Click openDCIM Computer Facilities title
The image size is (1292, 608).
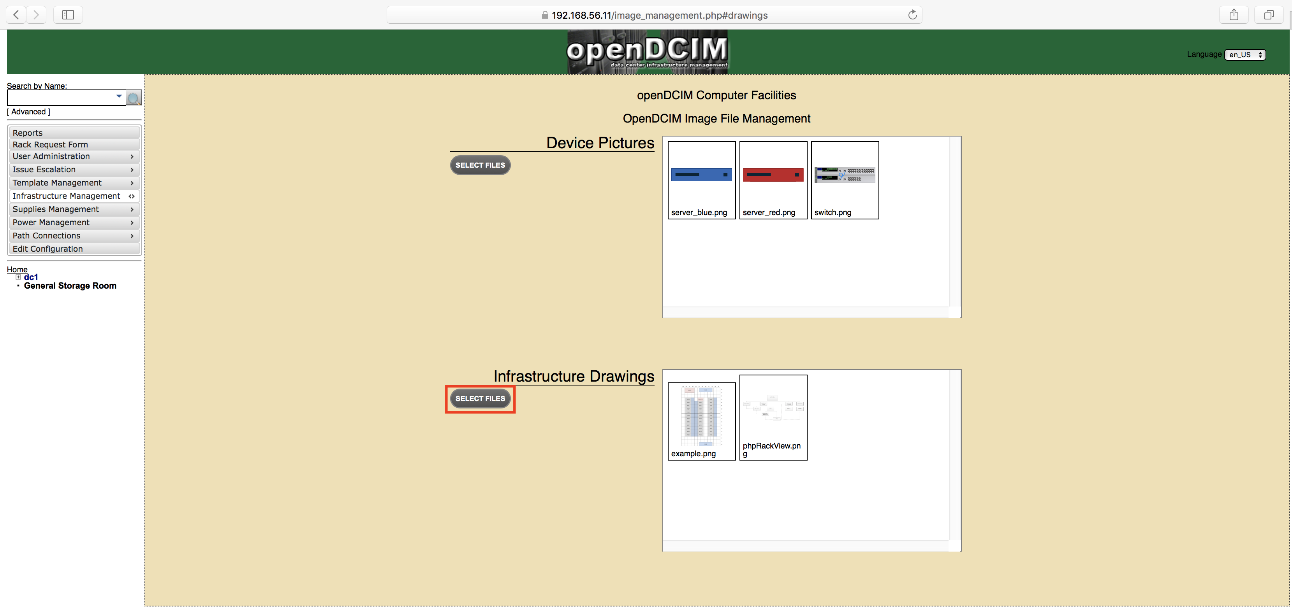[716, 95]
